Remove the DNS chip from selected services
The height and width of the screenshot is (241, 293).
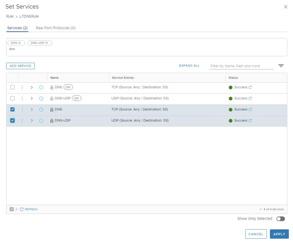click(x=19, y=43)
